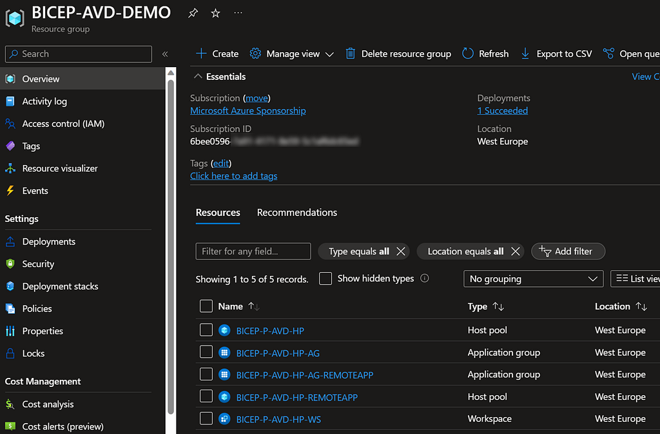Tick the select-all checkbox in the header

point(206,306)
